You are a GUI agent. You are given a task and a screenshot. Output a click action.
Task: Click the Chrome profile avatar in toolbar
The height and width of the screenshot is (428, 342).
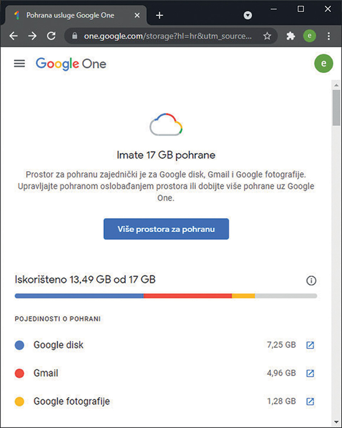(310, 36)
